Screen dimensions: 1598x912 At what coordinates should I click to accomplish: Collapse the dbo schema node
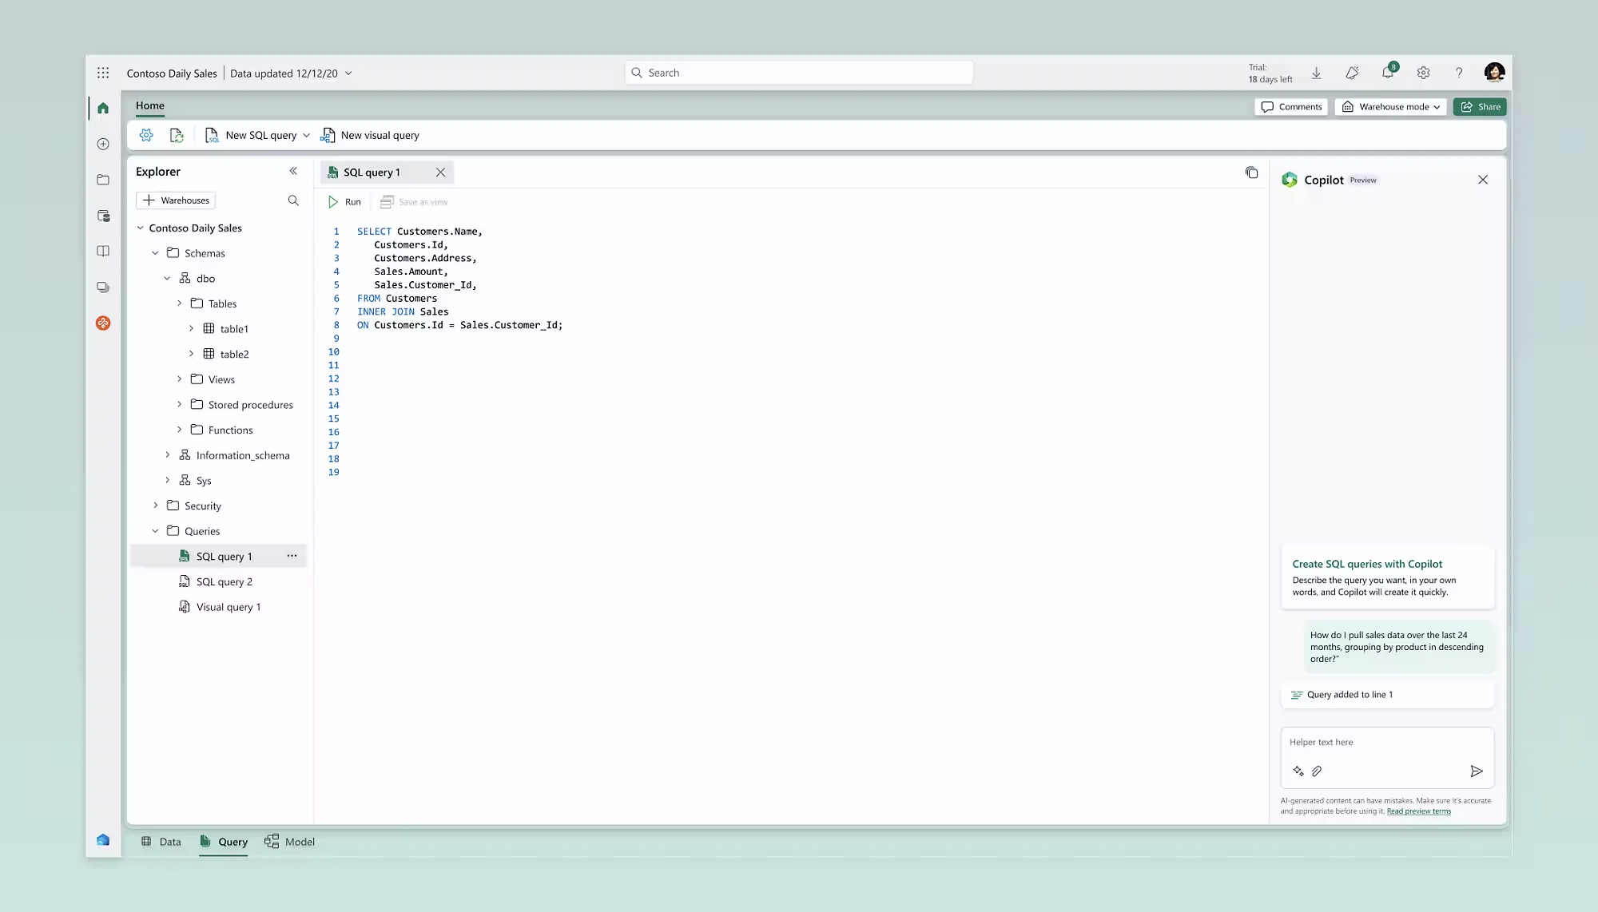167,278
